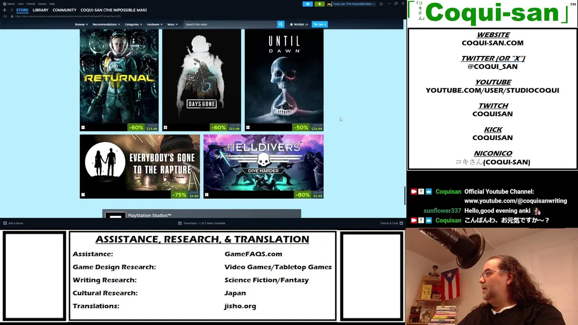Click Windows platform icon on Returnal card
The image size is (578, 325).
(x=83, y=128)
